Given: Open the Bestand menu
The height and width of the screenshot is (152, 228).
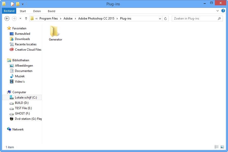Looking at the screenshot, I should tap(9, 11).
